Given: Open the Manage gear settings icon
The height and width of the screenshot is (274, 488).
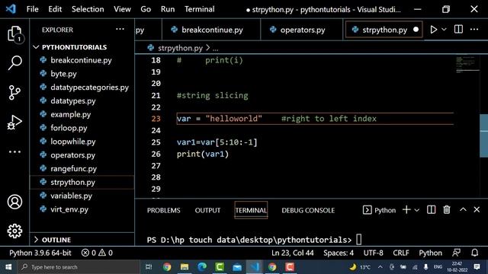Looking at the screenshot, I should tap(14, 231).
